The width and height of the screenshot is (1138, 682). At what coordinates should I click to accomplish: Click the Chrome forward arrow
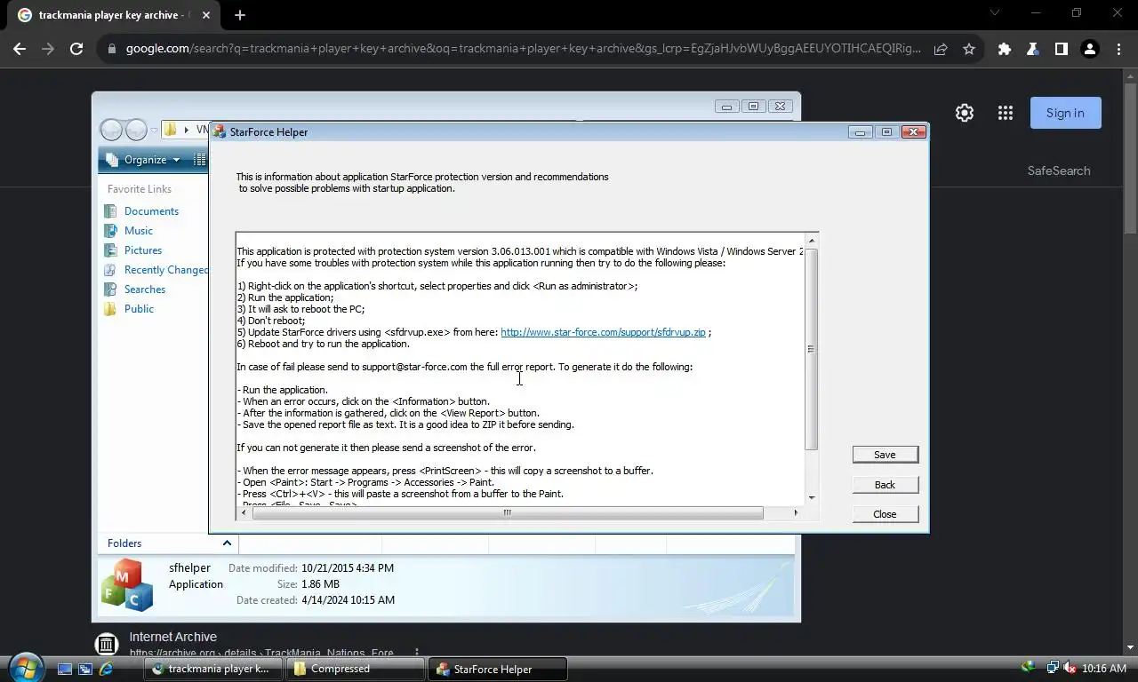pos(48,49)
